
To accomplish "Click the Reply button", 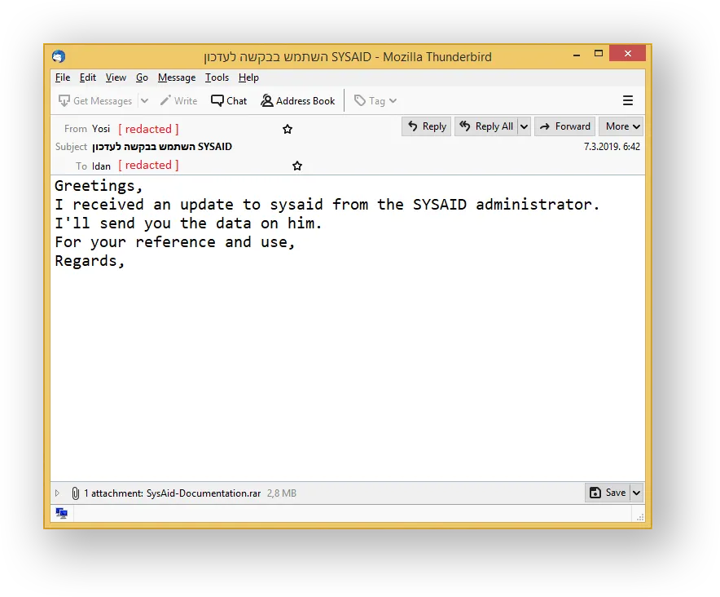I will click(x=427, y=126).
